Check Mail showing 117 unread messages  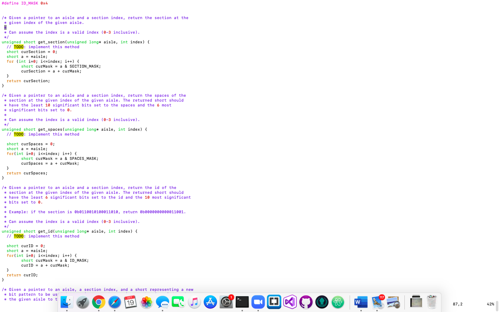[377, 303]
